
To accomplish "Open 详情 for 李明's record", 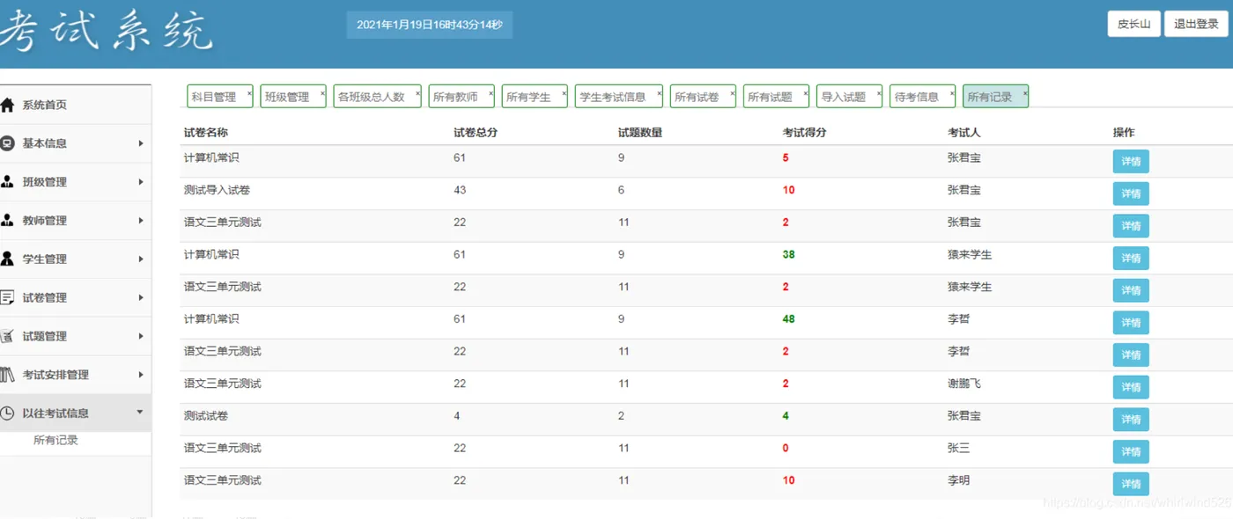I will coord(1131,484).
